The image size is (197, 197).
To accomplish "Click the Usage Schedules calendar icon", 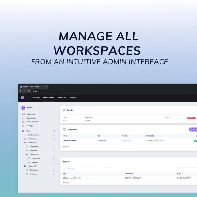I will click(x=23, y=122).
